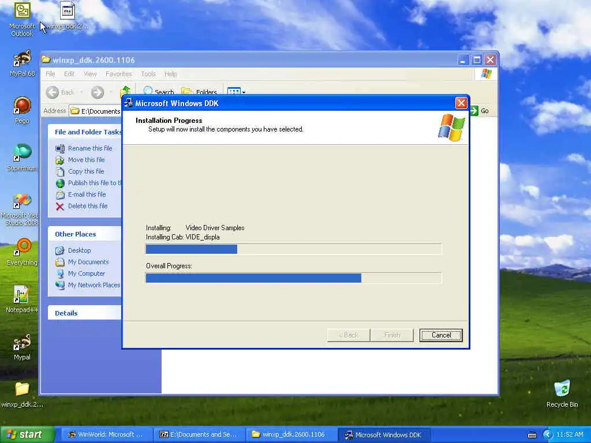This screenshot has height=443, width=591.
Task: Click Copy this file task link
Action: coord(86,171)
